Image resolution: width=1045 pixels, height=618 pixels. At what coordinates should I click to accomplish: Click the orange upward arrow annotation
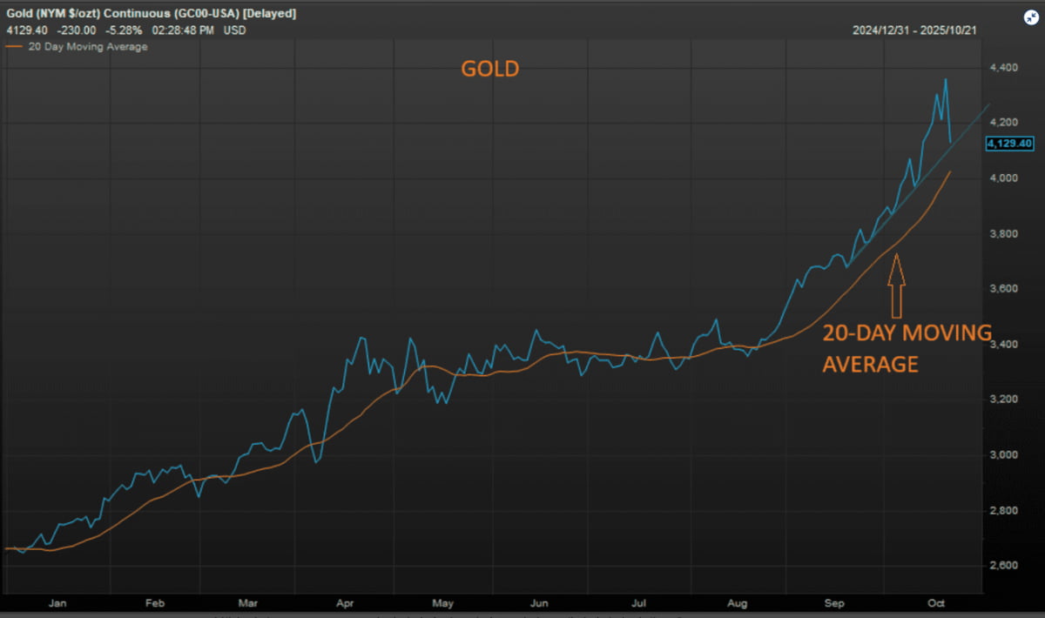(896, 285)
